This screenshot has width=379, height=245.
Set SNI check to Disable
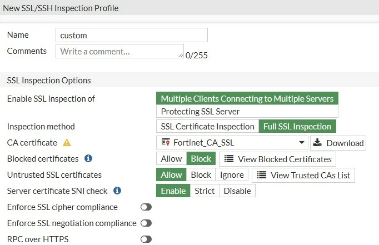(237, 191)
